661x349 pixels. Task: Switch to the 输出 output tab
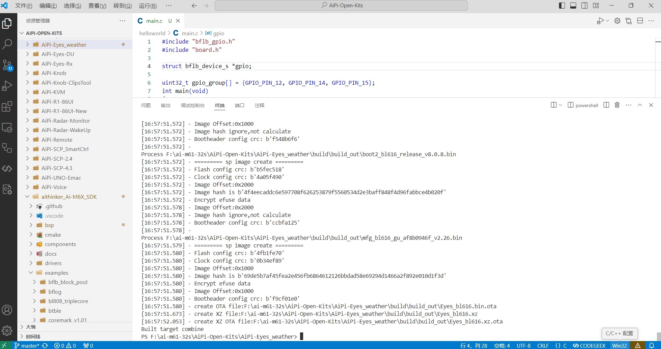(x=166, y=105)
